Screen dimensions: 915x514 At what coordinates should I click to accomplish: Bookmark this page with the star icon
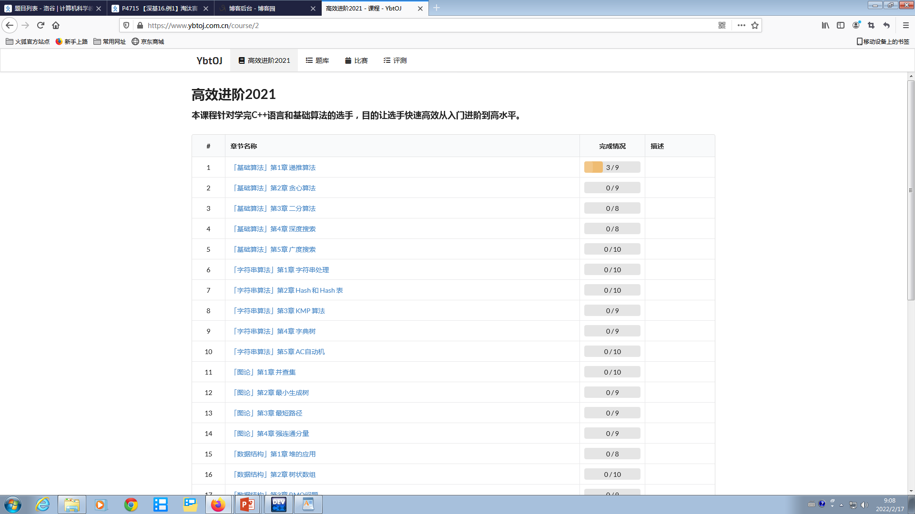coord(755,25)
